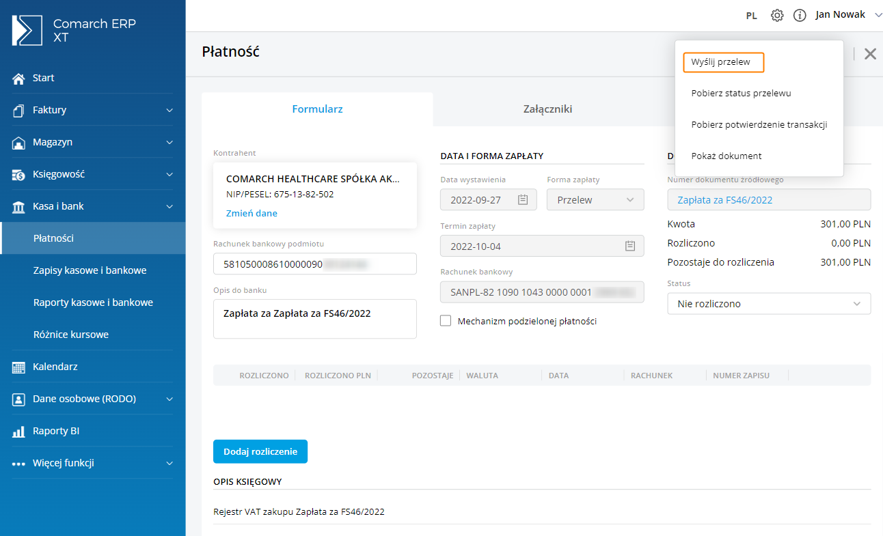
Task: Open settings via the gear icon
Action: (777, 15)
